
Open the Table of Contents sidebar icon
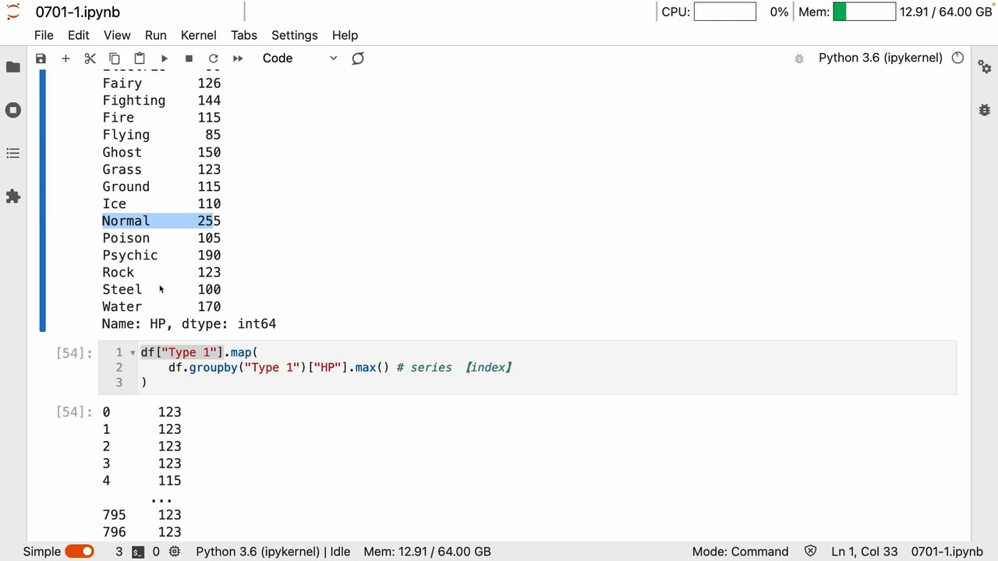13,153
